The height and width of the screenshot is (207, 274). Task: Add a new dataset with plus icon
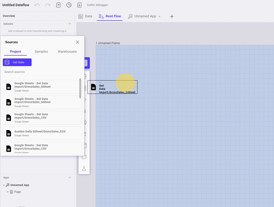point(70,24)
